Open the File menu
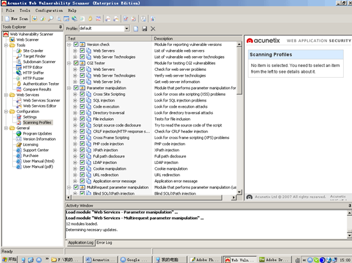Screen dimensions: 352x263 tap(10, 11)
